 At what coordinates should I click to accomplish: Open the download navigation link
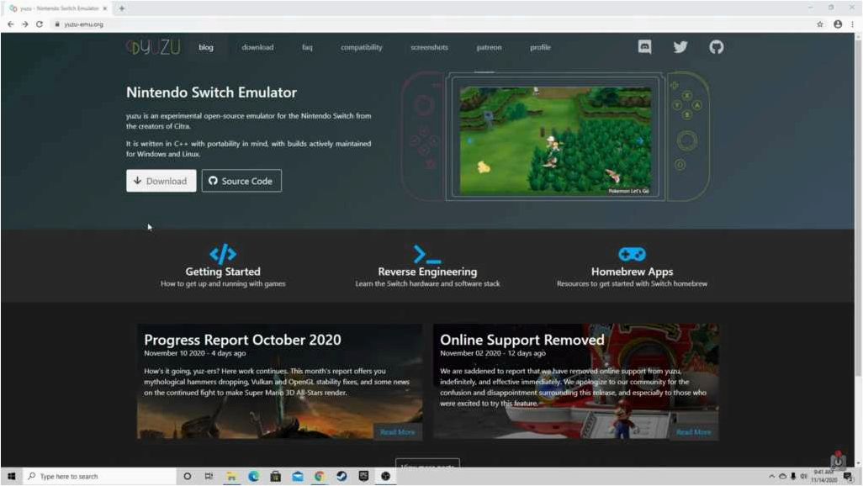[257, 47]
